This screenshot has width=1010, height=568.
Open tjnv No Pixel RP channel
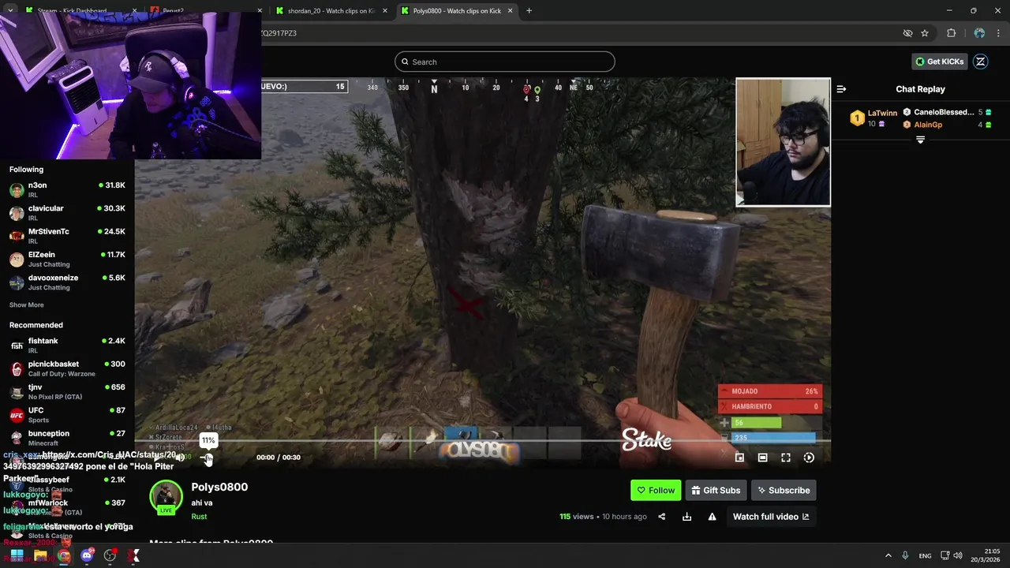(x=67, y=391)
